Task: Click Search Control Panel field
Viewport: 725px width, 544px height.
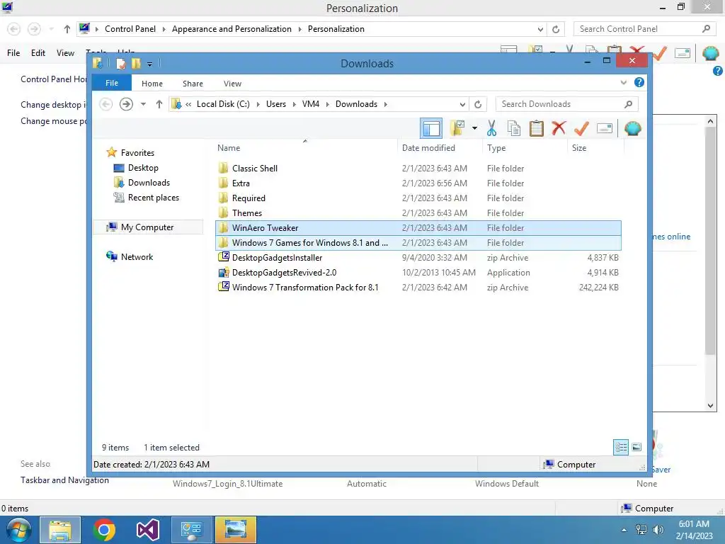Action: click(643, 28)
